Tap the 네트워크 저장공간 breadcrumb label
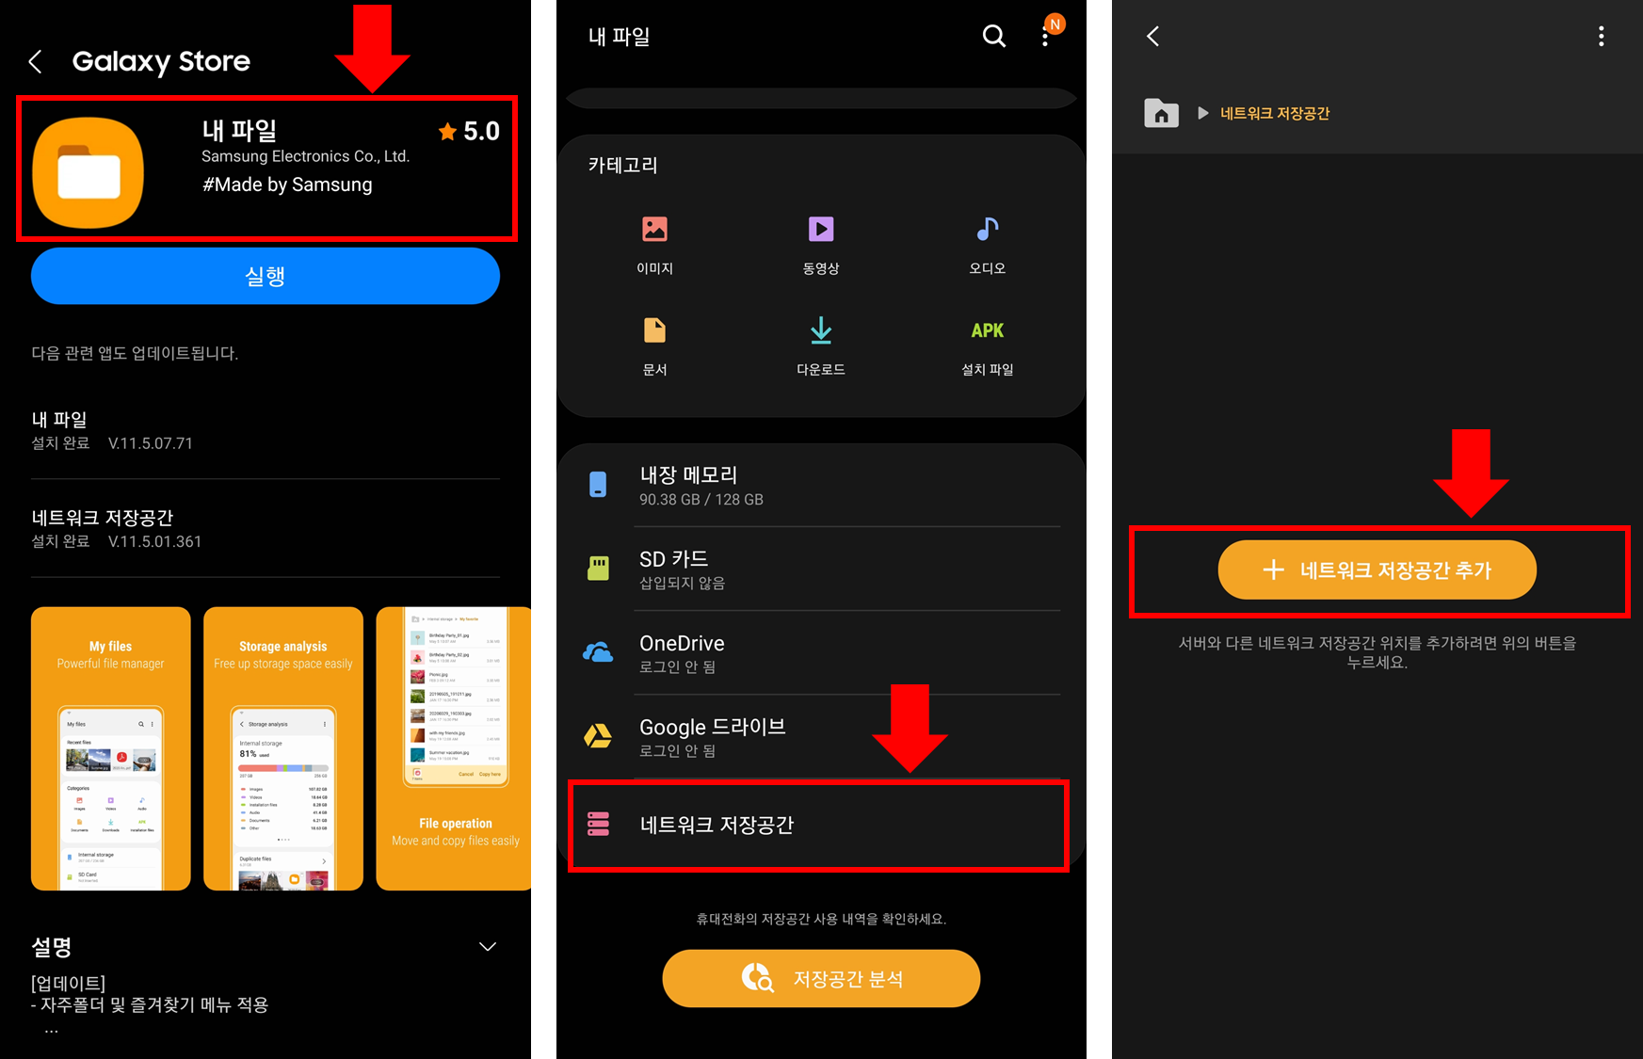Image resolution: width=1643 pixels, height=1059 pixels. (x=1275, y=113)
